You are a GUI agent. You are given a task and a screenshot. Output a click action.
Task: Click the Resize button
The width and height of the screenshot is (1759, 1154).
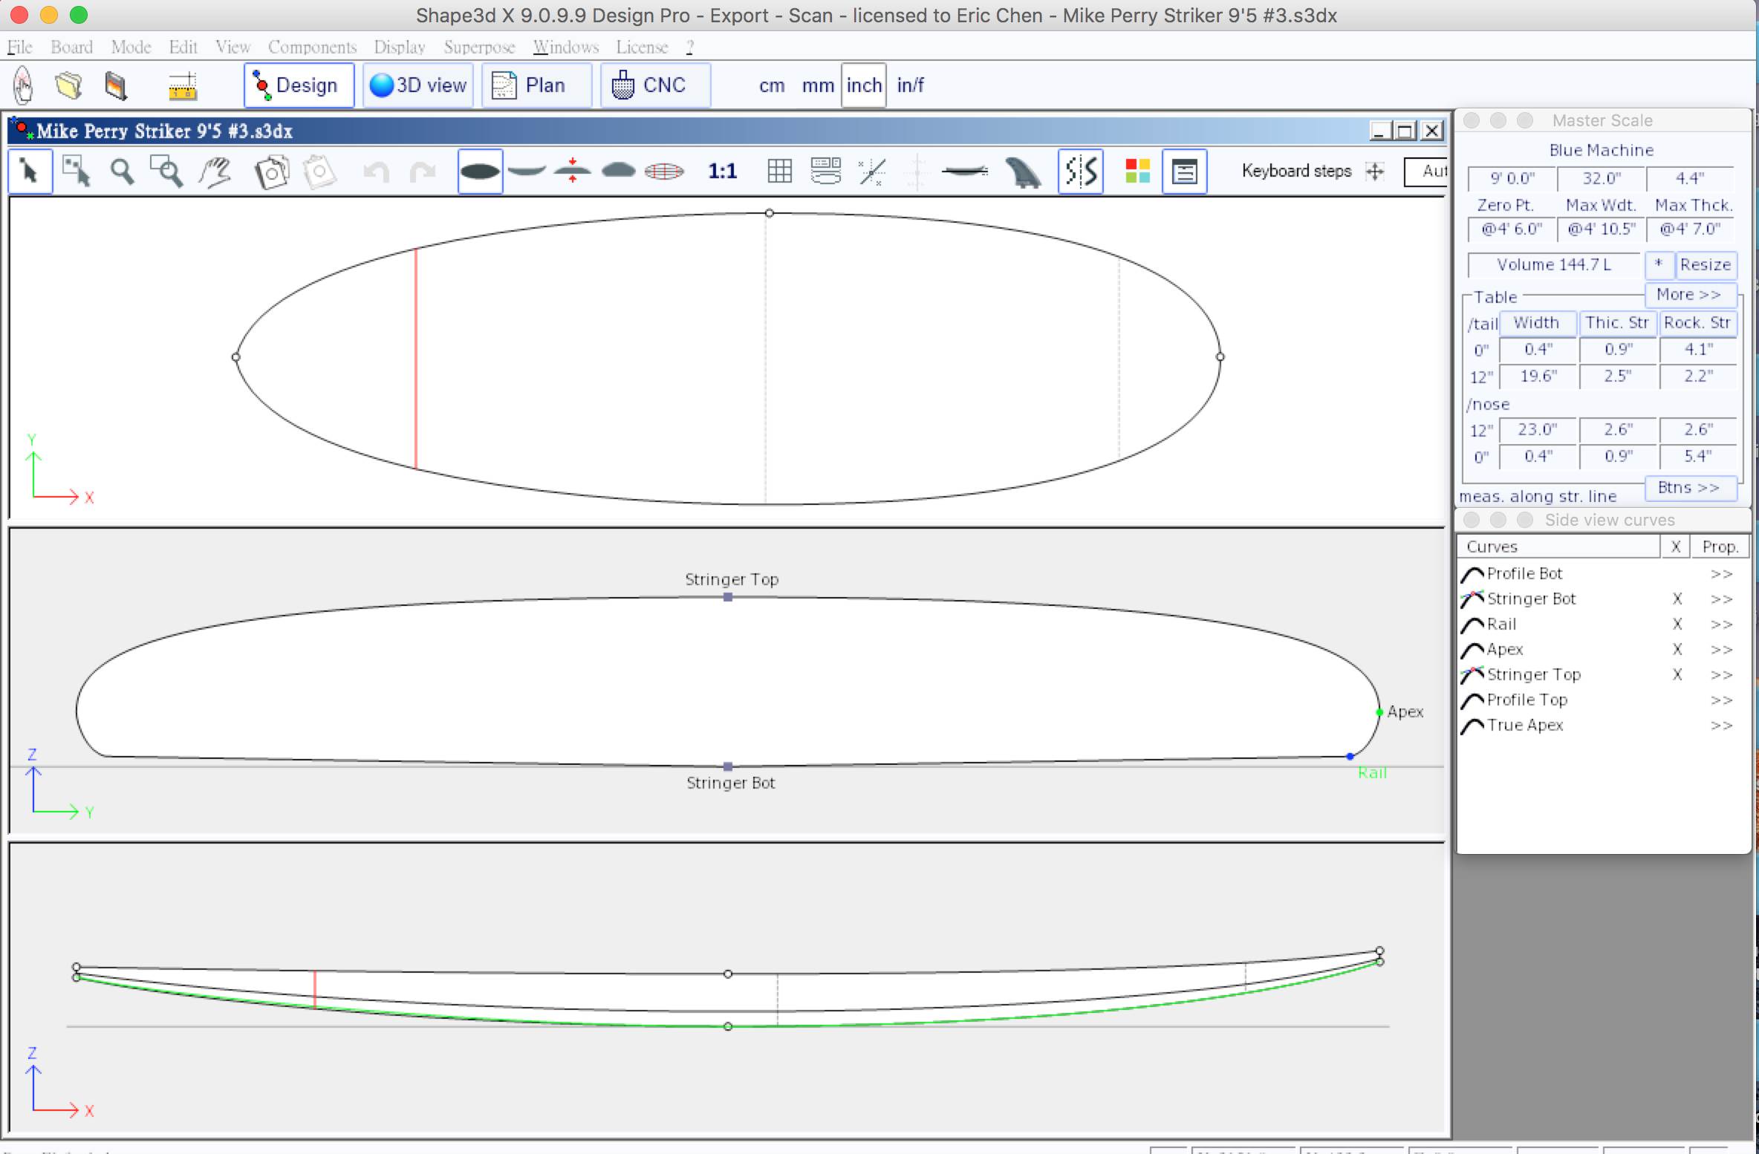[1706, 264]
